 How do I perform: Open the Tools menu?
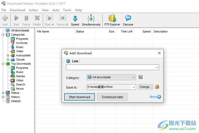click(x=67, y=10)
